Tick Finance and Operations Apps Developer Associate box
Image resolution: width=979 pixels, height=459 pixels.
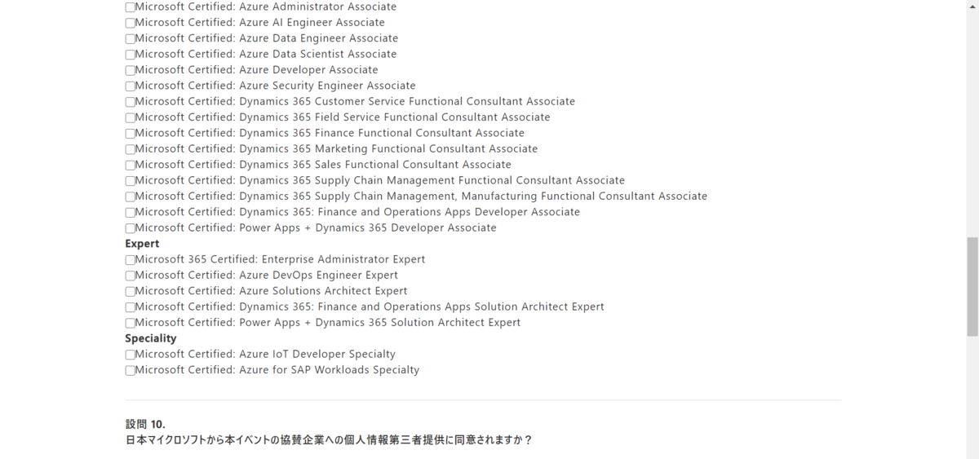(x=131, y=213)
